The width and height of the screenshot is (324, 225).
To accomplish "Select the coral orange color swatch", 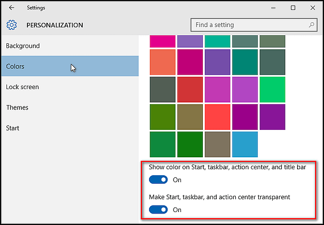I will pos(162,62).
